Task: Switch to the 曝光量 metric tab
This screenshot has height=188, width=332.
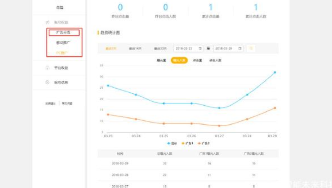Action: point(161,61)
